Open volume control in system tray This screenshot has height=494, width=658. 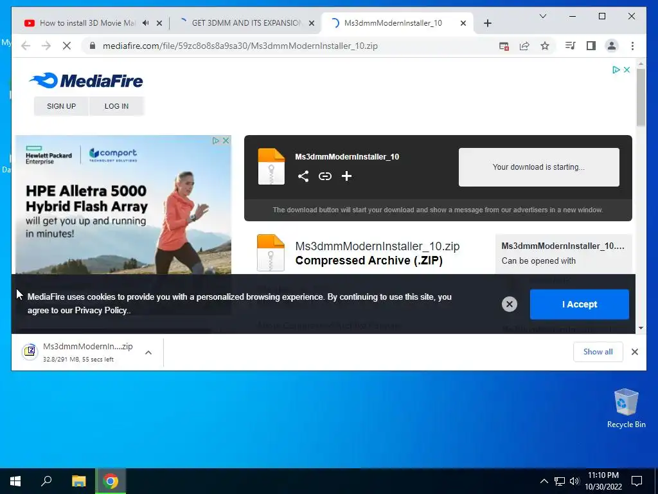(x=574, y=481)
